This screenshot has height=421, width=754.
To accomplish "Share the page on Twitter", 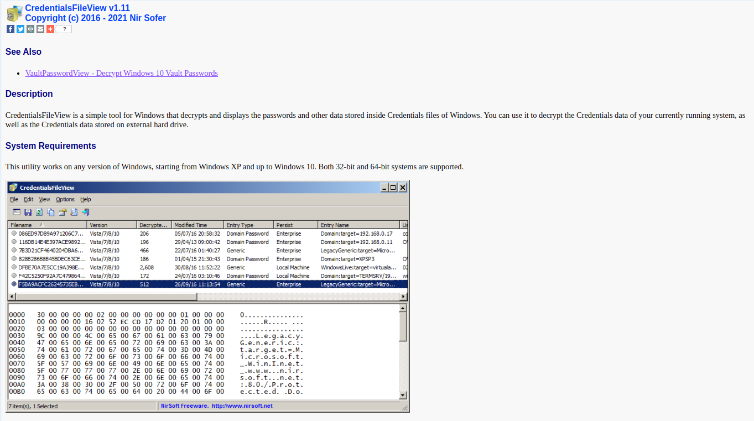I will click(x=20, y=29).
